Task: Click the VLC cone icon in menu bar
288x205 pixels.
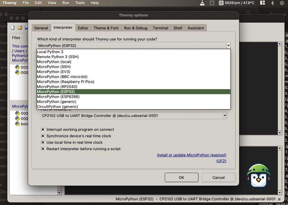Action: [x=202, y=3]
